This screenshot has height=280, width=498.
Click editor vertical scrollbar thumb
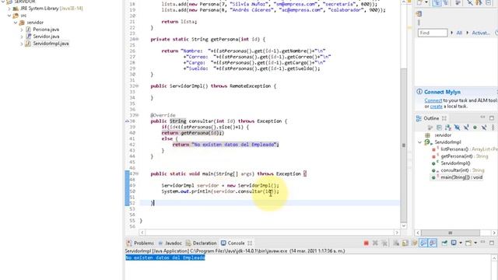(x=404, y=145)
